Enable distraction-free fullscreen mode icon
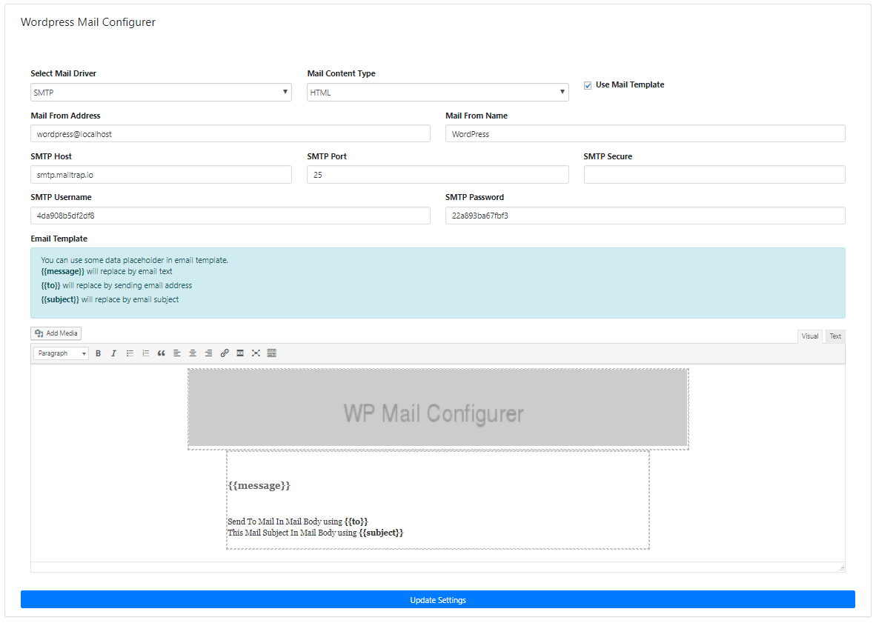 point(256,353)
